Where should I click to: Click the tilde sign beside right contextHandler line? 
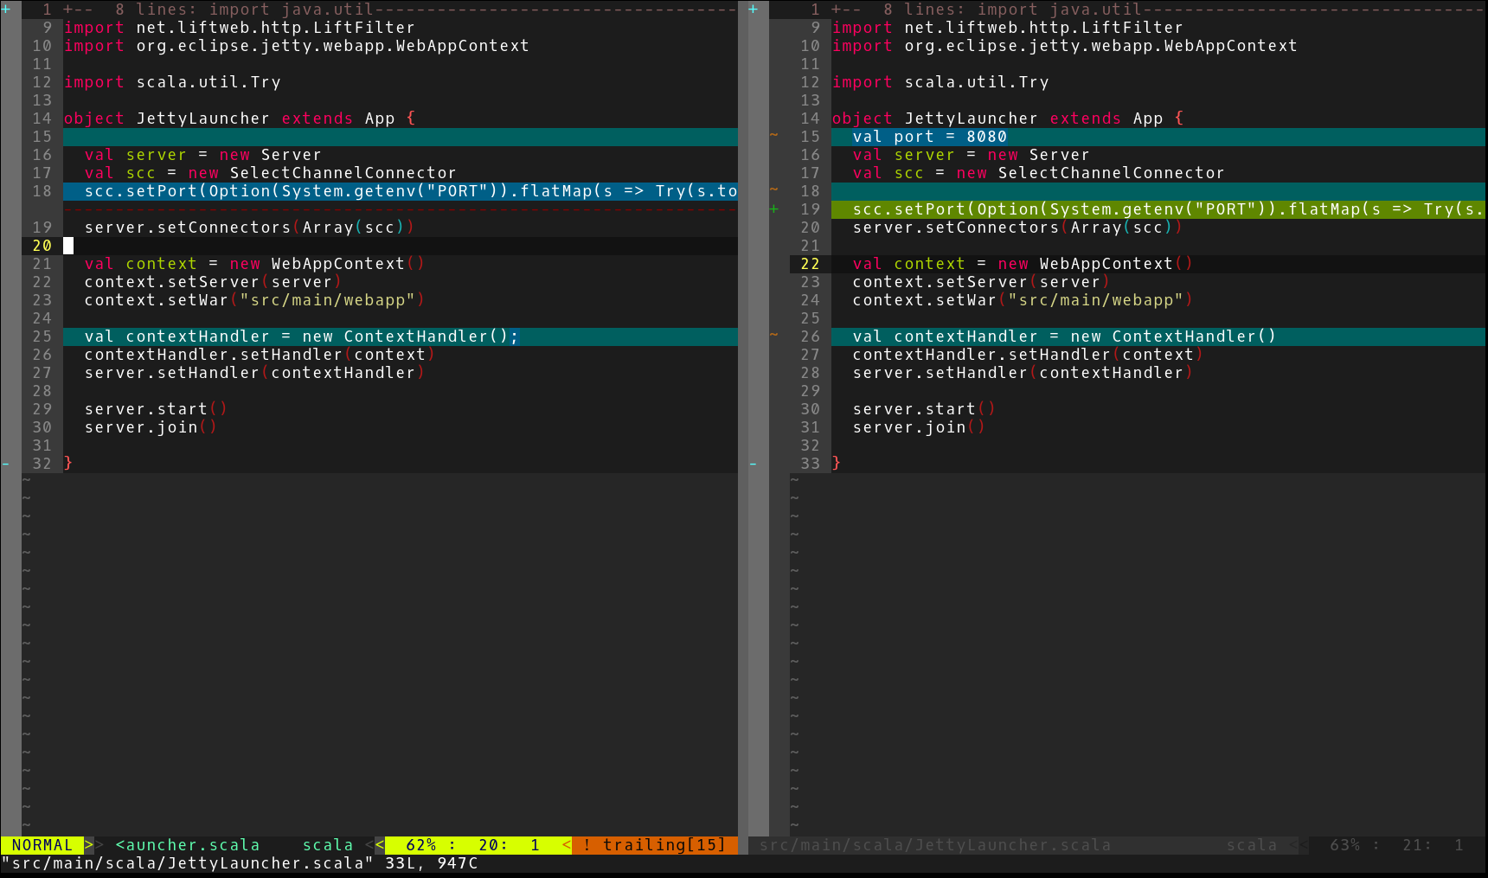pyautogui.click(x=773, y=336)
